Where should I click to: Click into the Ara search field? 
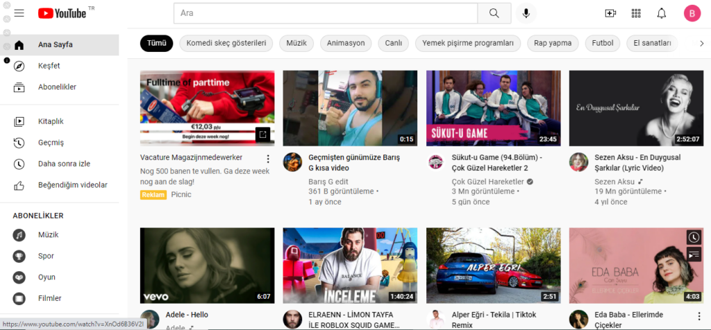click(326, 13)
